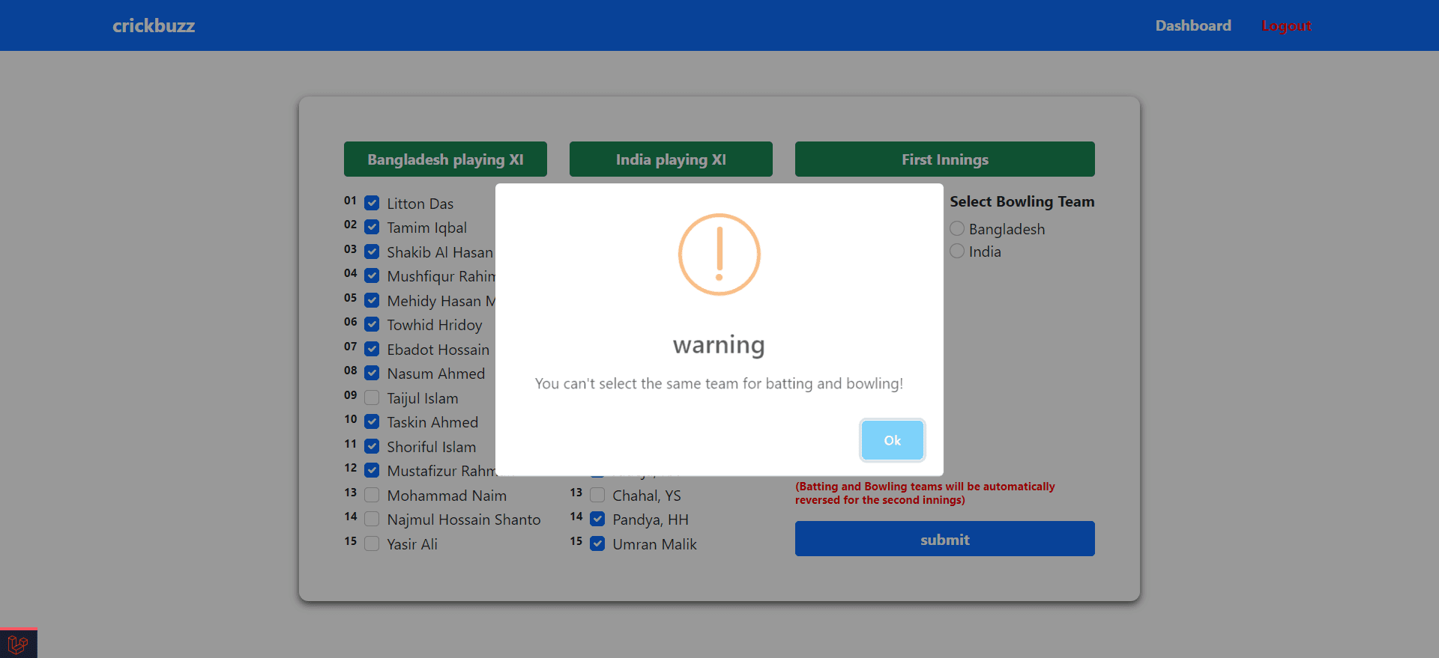
Task: Uncheck Litton Das checkbox
Action: click(x=372, y=203)
